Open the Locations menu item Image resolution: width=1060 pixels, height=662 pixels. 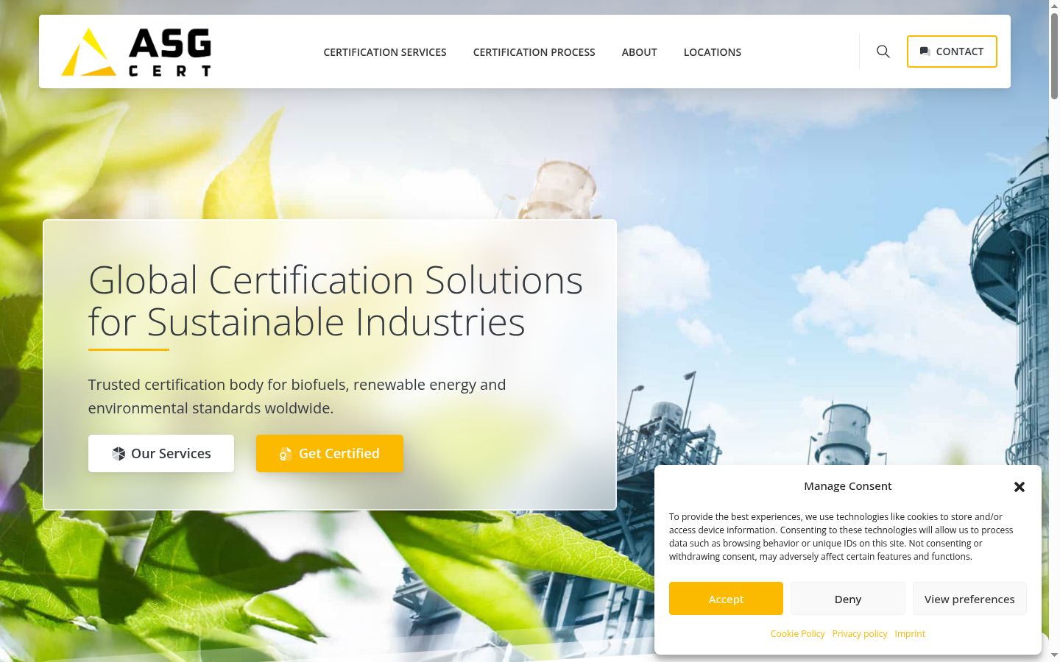[713, 52]
